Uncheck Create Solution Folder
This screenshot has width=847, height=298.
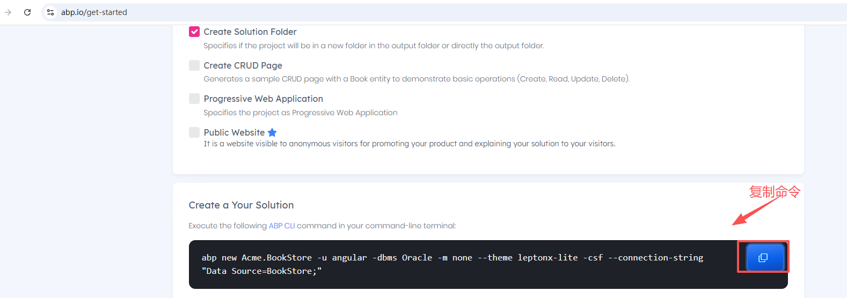point(194,32)
